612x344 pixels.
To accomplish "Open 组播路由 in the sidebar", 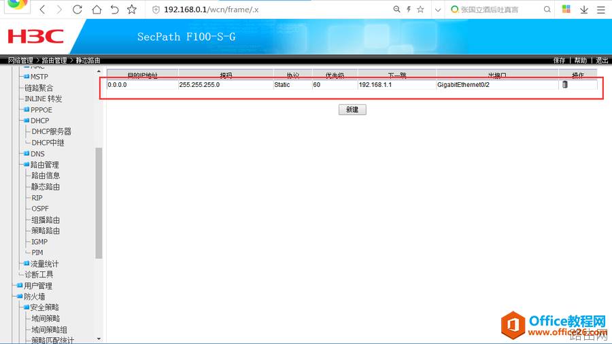I will [x=46, y=220].
